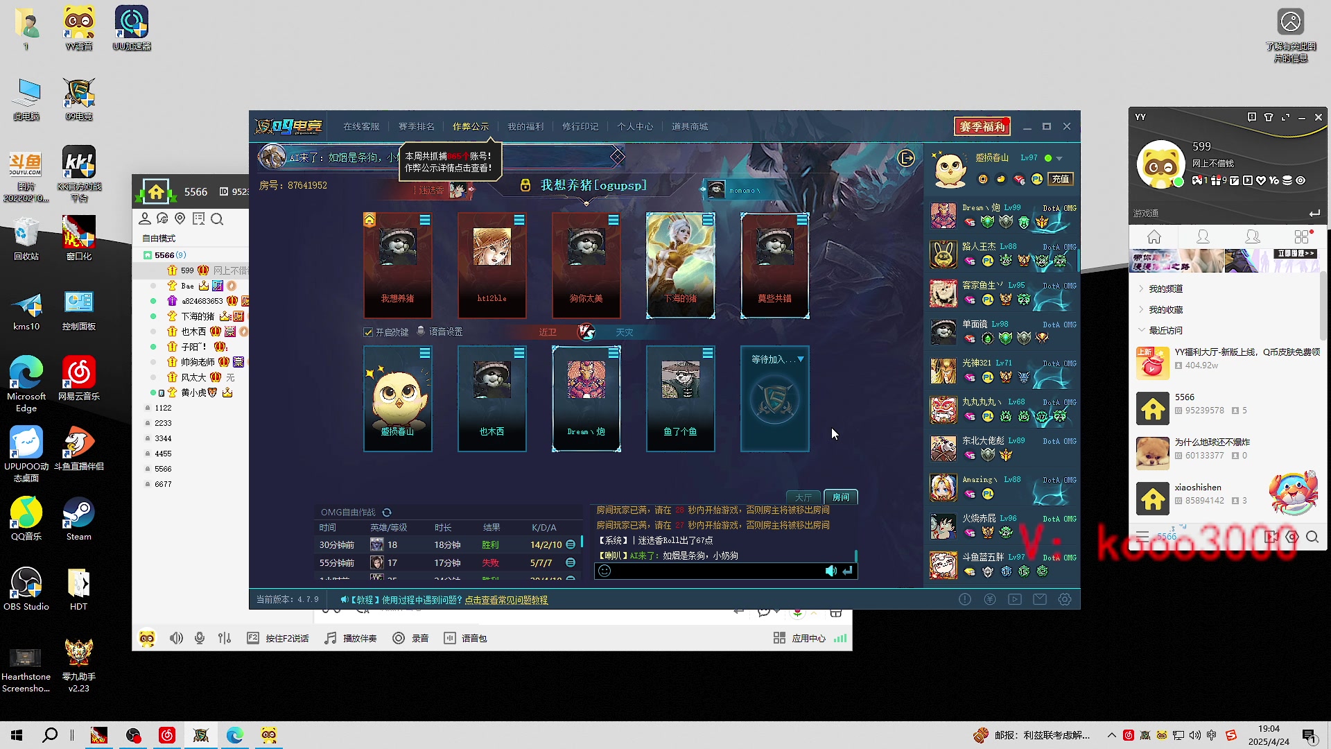Screen dimensions: 1331x749
Task: Click the search icon at YY window bottom
Action: click(1312, 537)
